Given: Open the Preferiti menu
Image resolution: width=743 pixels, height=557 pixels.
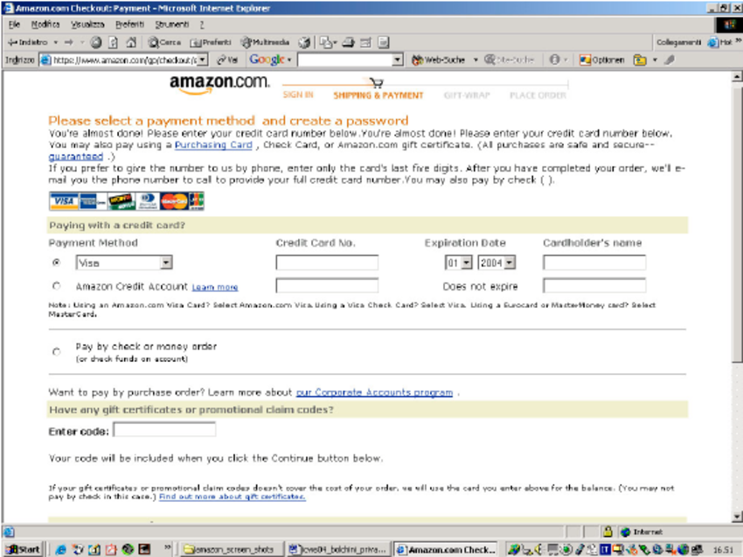Looking at the screenshot, I should click(x=129, y=24).
